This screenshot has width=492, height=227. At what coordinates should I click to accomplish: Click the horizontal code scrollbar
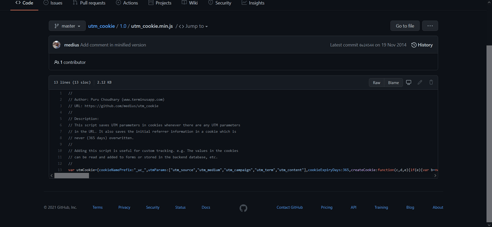point(72,176)
